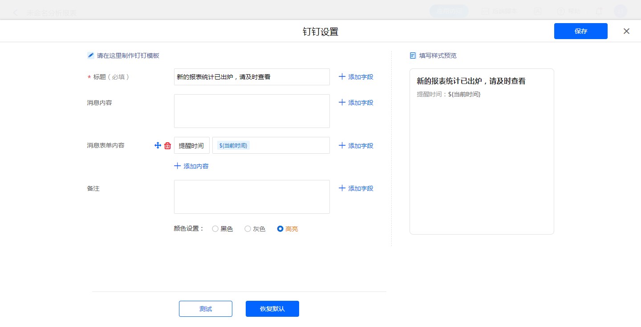Click the move handle icon for 提醒时间 row

(x=158, y=145)
